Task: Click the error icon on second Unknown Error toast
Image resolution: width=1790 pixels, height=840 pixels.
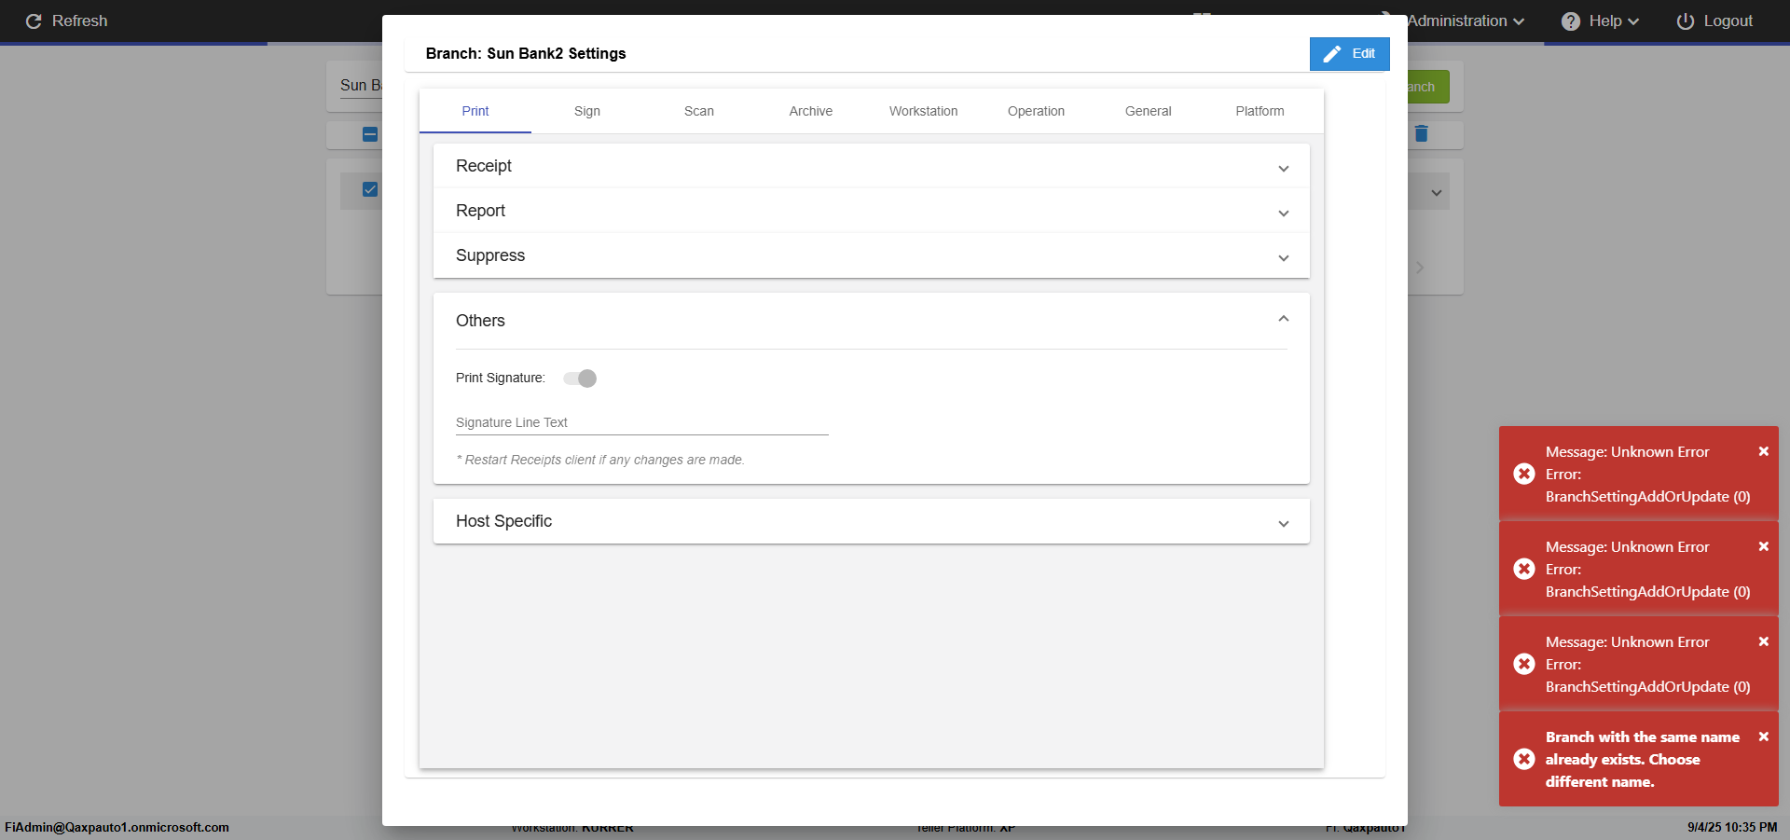Action: 1524,569
